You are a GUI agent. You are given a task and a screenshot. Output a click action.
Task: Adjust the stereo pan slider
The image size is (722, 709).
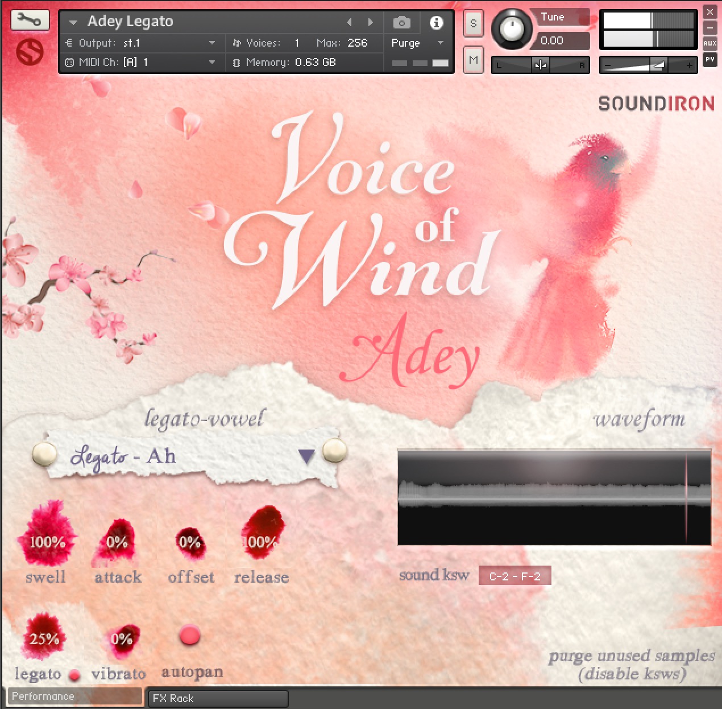tap(540, 65)
